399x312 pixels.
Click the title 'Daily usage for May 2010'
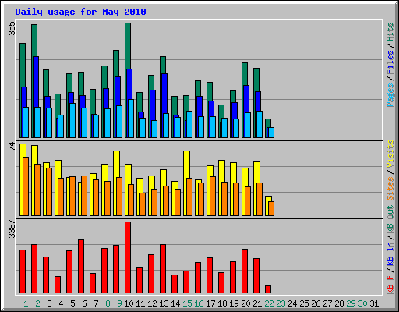(x=80, y=12)
